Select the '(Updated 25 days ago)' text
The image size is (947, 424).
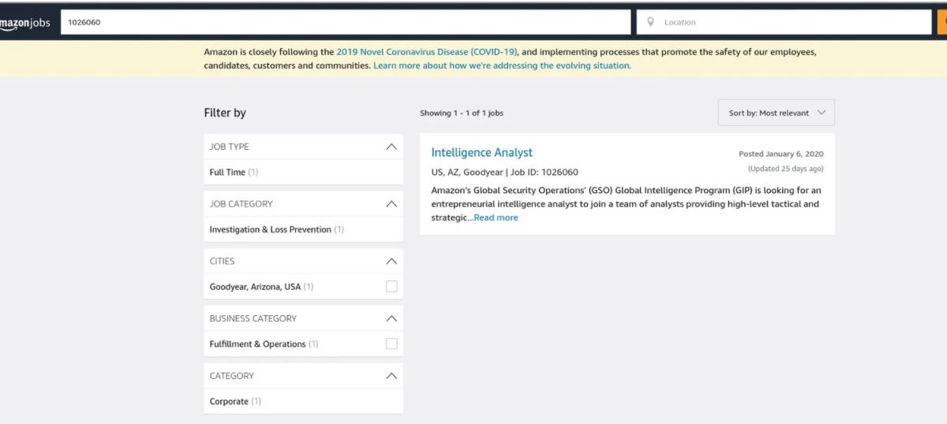(x=785, y=169)
